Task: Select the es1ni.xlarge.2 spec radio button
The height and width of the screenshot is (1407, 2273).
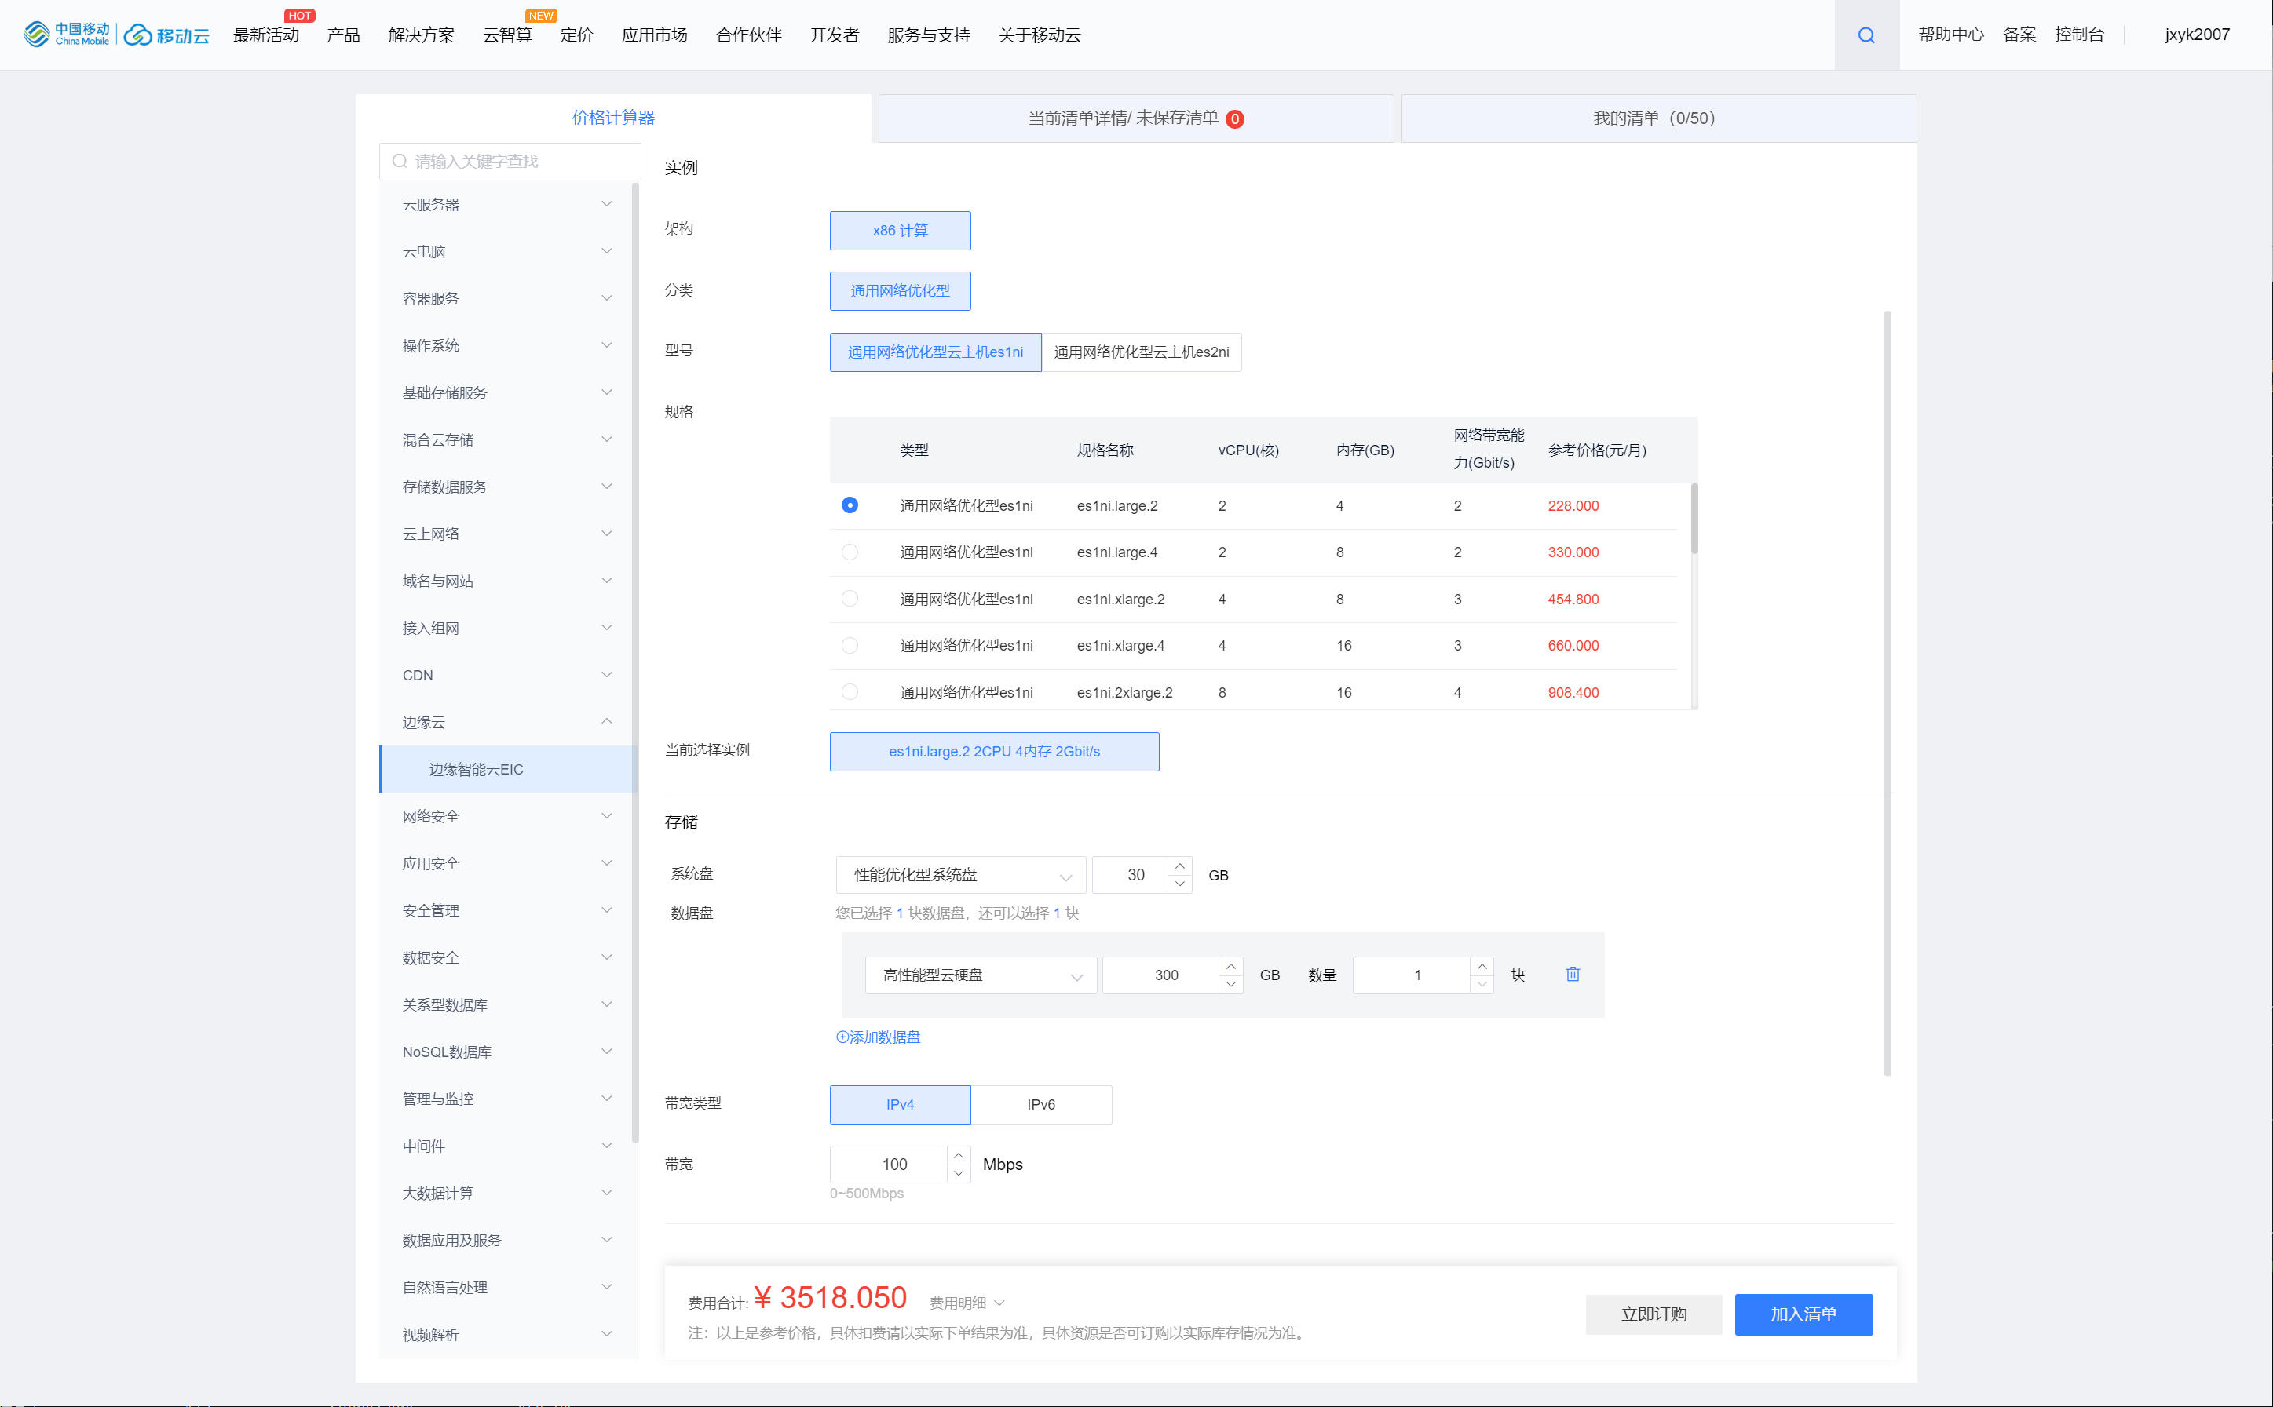Action: coord(849,598)
